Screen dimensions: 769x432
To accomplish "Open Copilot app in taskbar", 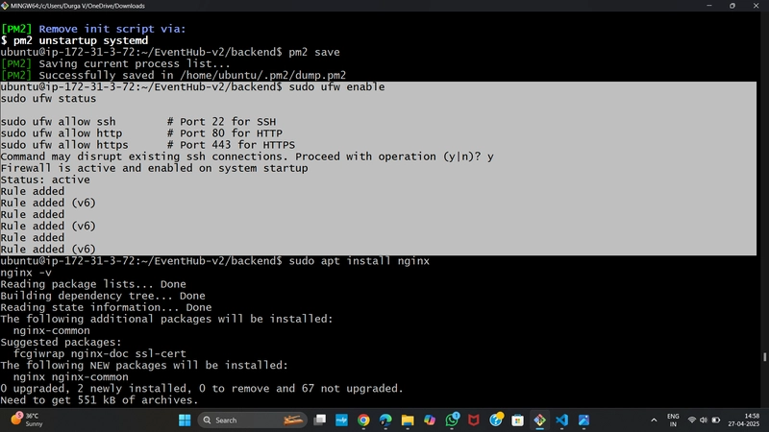I will [430, 420].
